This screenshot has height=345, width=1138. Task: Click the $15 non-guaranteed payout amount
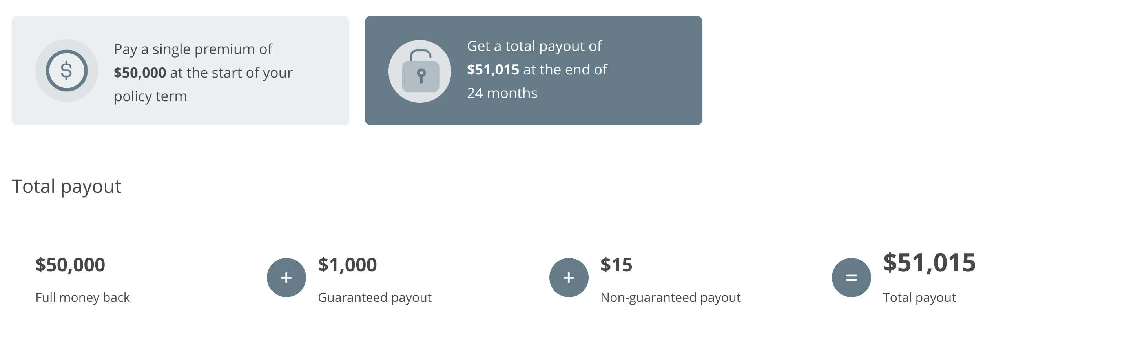click(616, 265)
